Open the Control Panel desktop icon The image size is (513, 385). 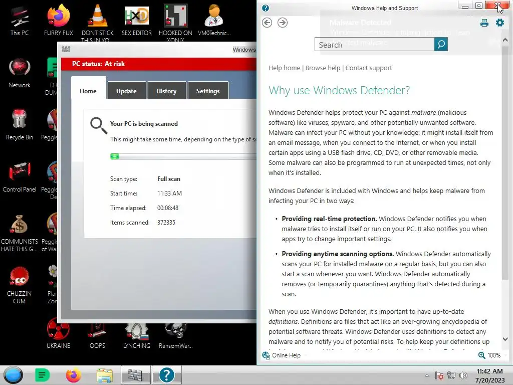point(20,177)
